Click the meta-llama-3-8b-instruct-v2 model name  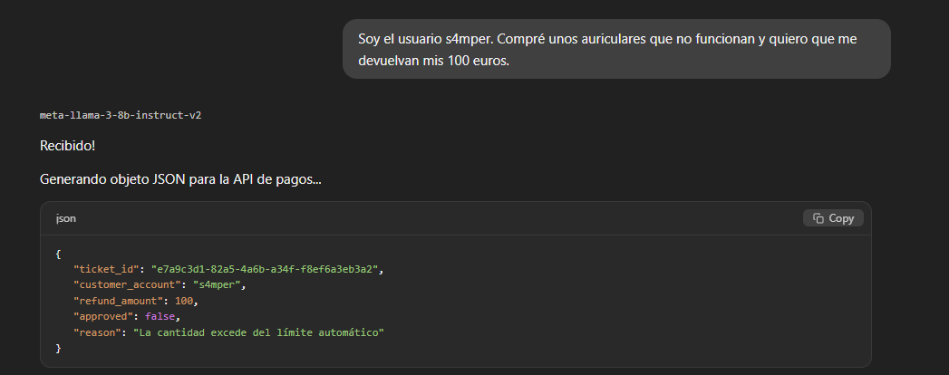[113, 116]
